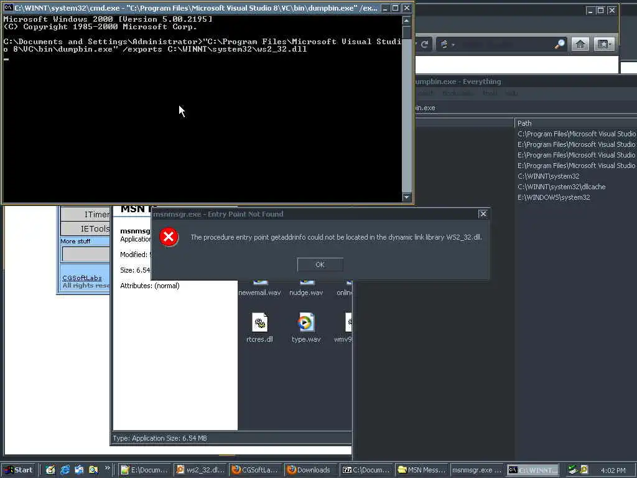
Task: Switch to the 7-Zip C:\Docum... taskbar button
Action: (x=366, y=470)
